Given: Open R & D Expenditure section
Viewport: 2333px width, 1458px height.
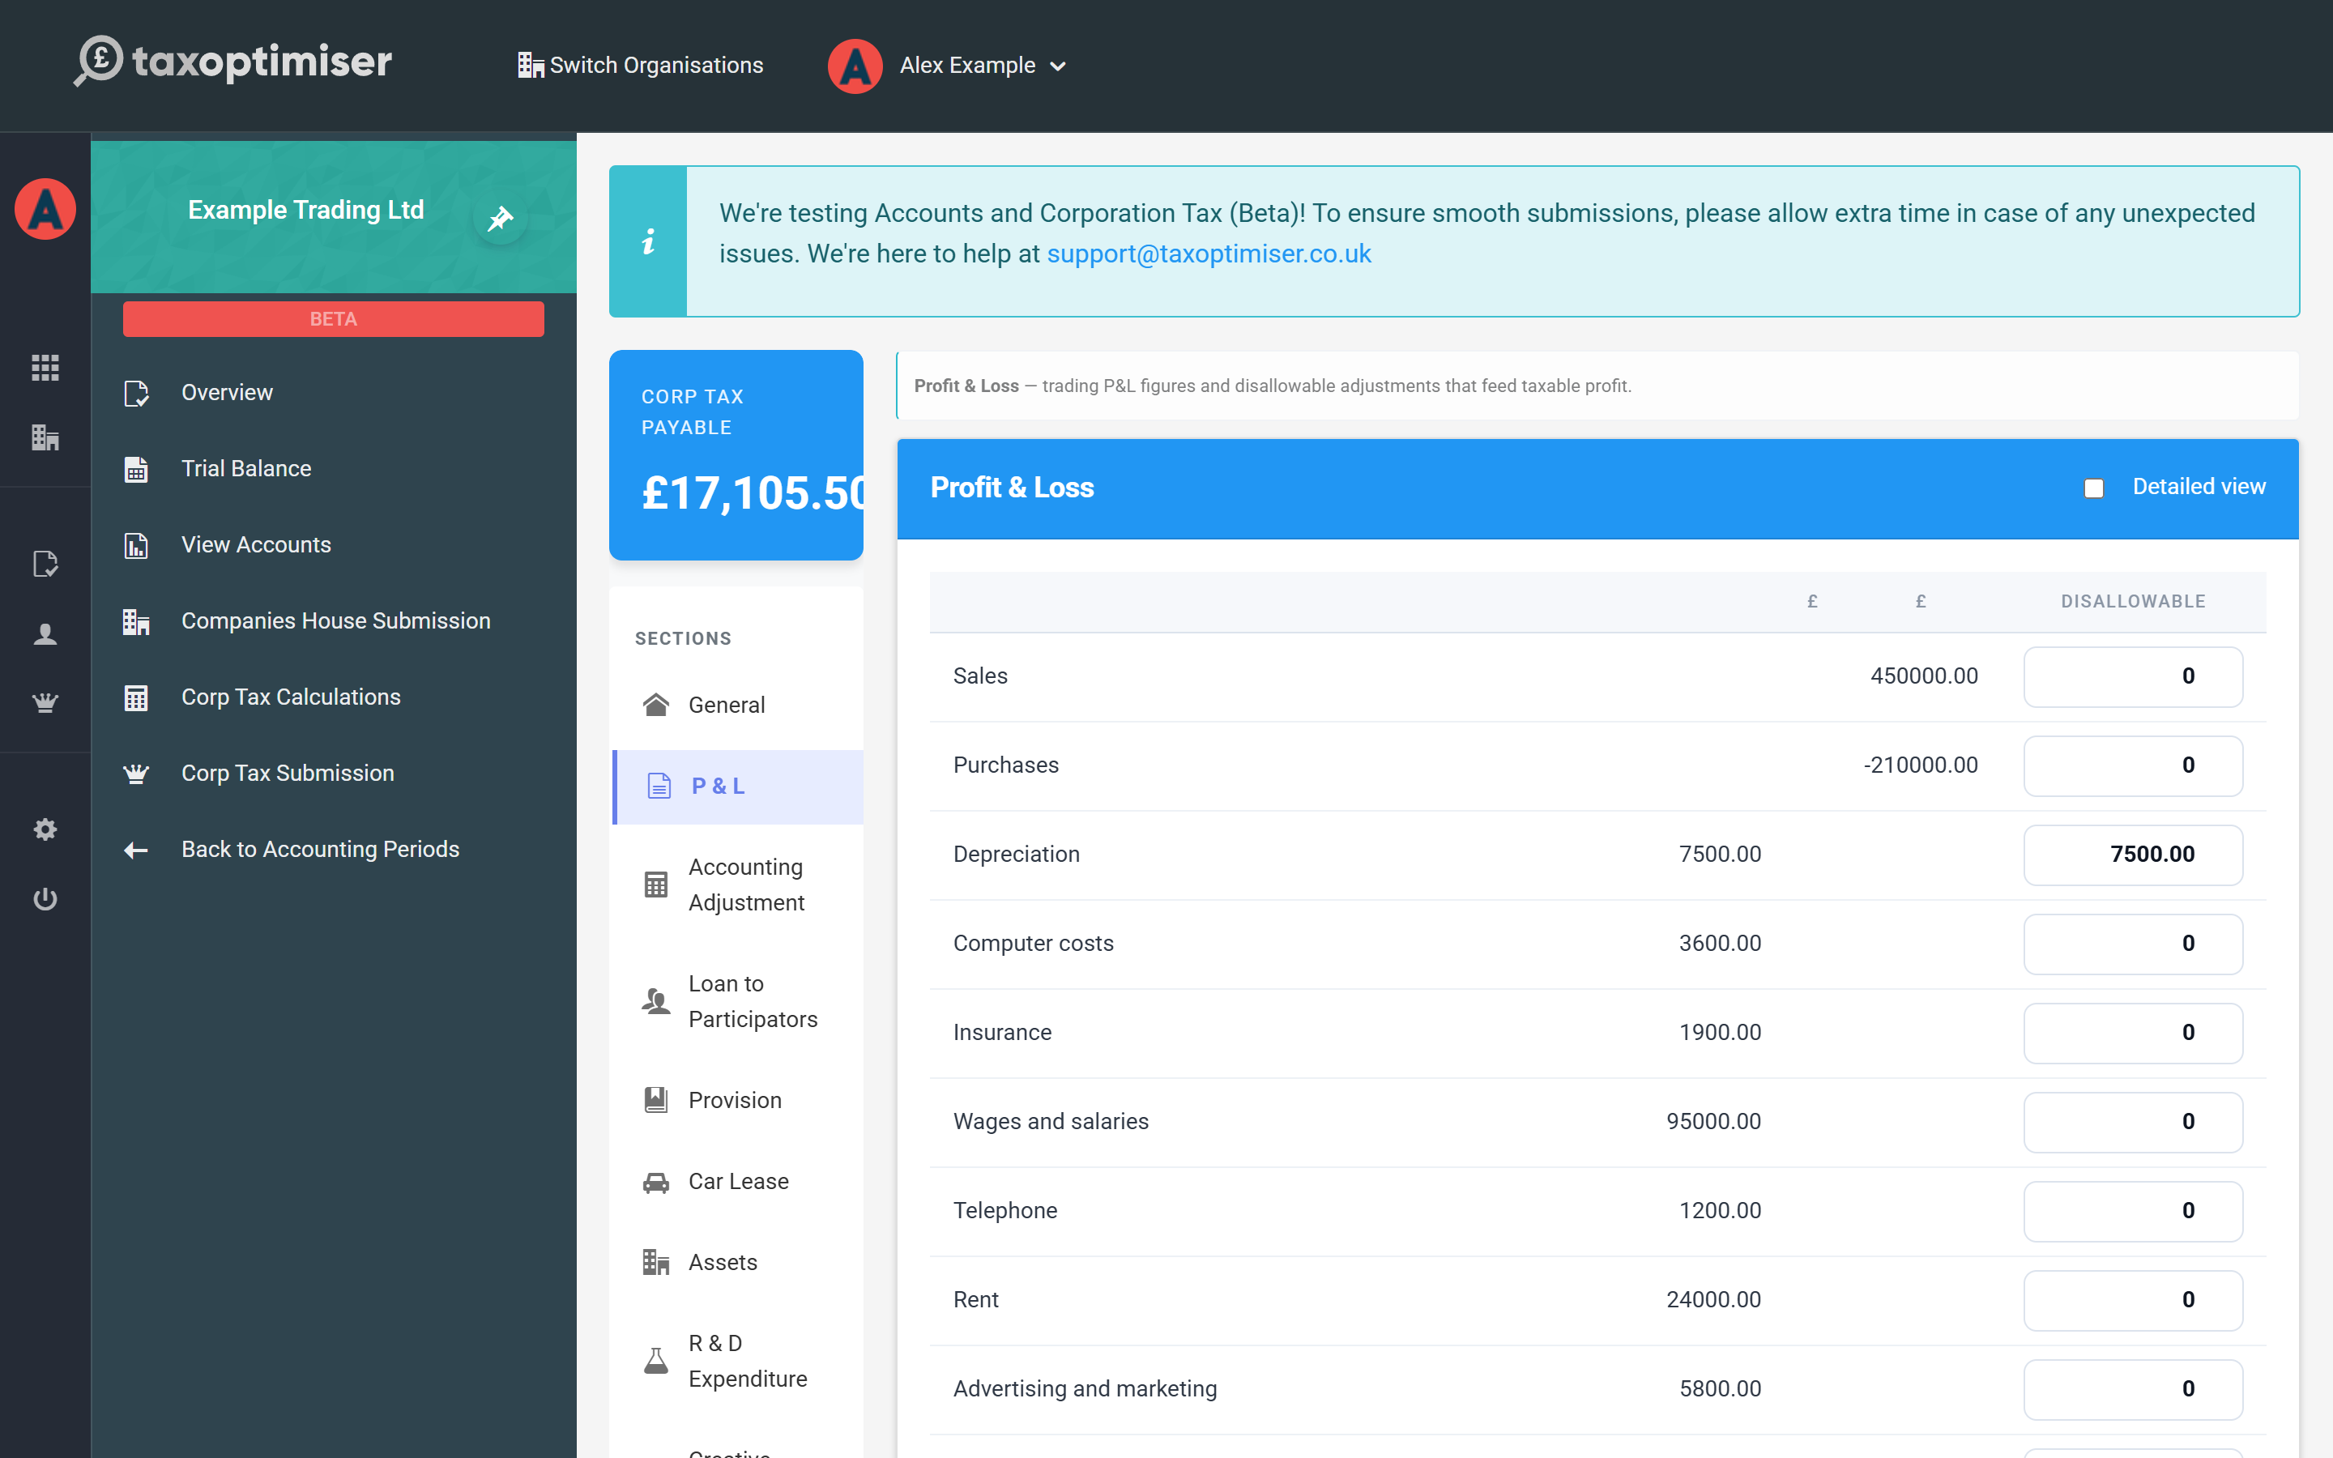Looking at the screenshot, I should [x=737, y=1361].
